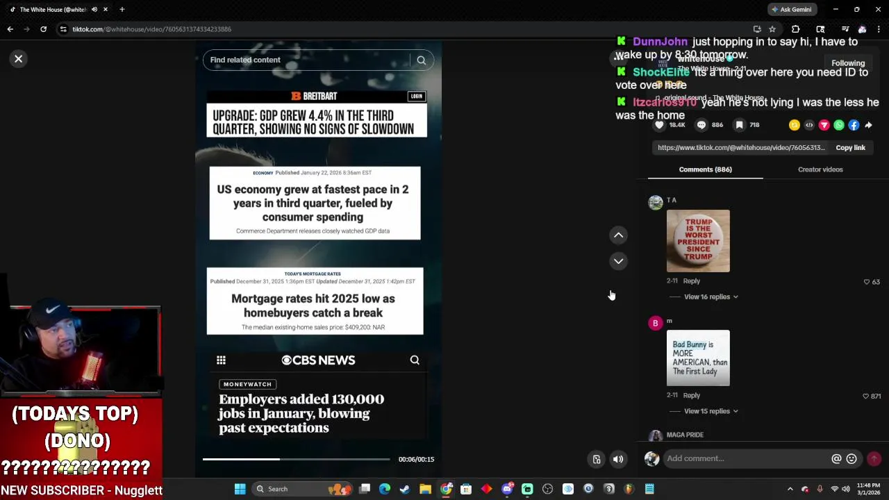Click the tiktok.com address bar URL
This screenshot has width=889, height=500.
tap(151, 29)
